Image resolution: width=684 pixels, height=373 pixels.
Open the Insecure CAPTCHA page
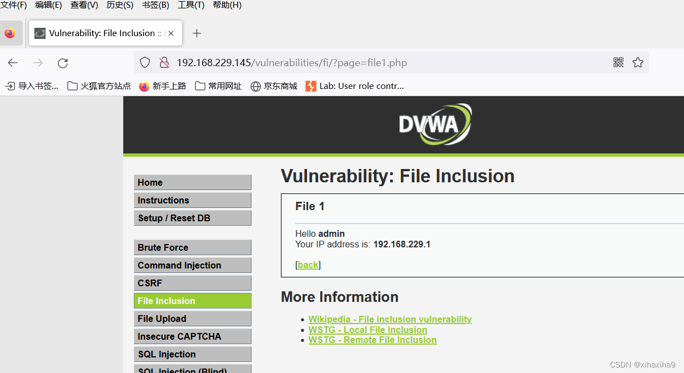click(193, 336)
